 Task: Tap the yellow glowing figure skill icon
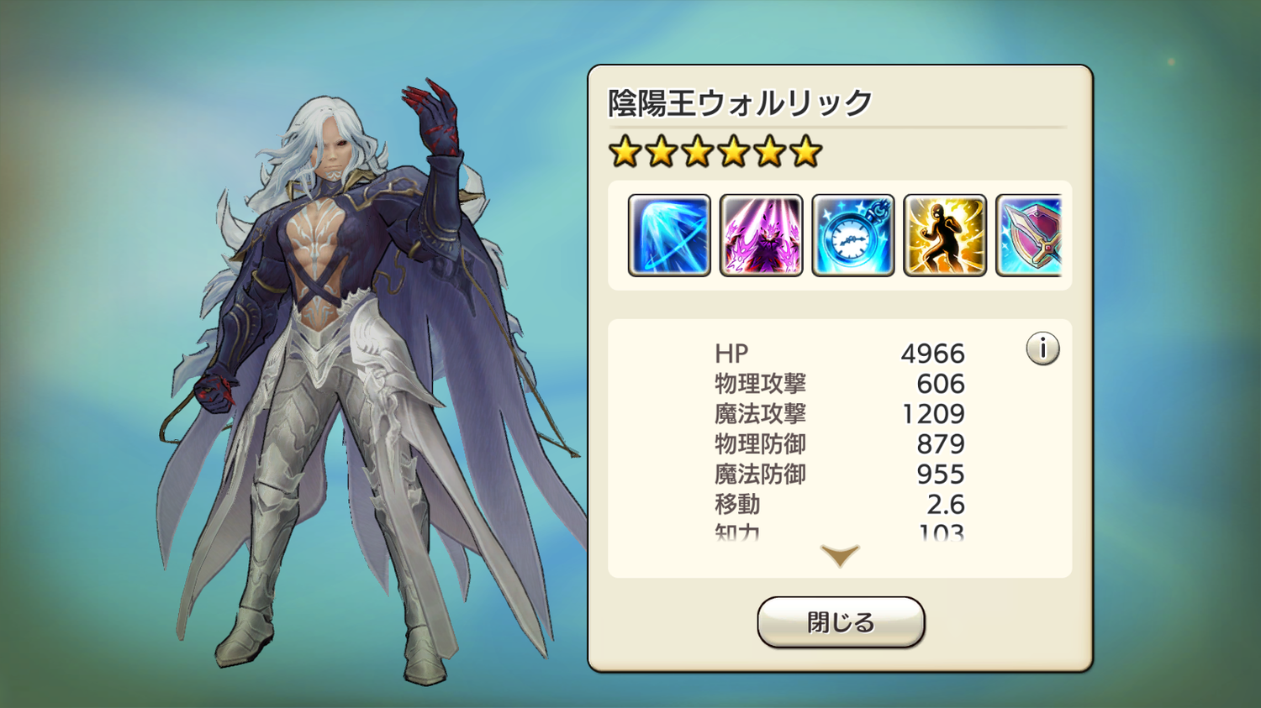(x=944, y=235)
